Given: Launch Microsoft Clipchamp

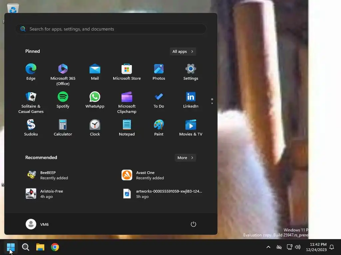Looking at the screenshot, I should coord(127,102).
